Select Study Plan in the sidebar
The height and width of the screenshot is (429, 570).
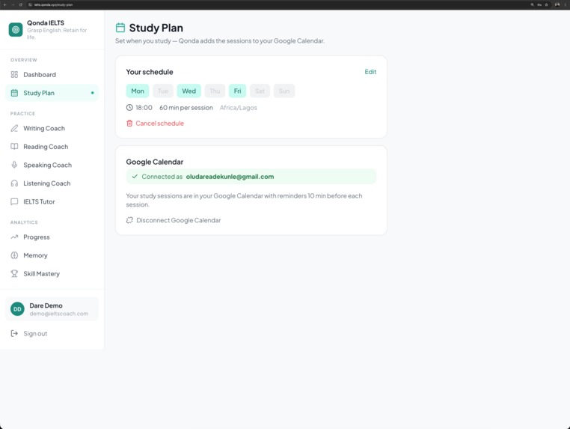tap(52, 93)
